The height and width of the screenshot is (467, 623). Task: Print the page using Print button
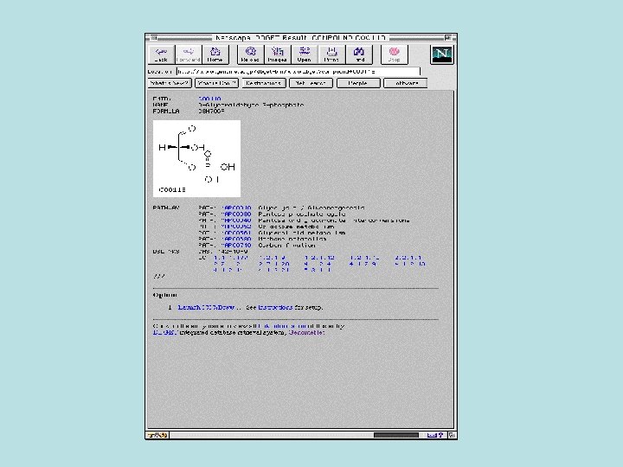coord(331,54)
